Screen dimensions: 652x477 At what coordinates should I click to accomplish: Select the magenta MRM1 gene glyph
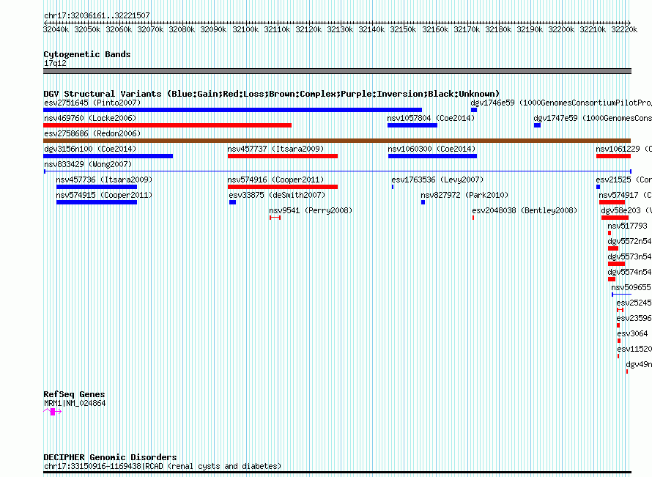click(53, 412)
